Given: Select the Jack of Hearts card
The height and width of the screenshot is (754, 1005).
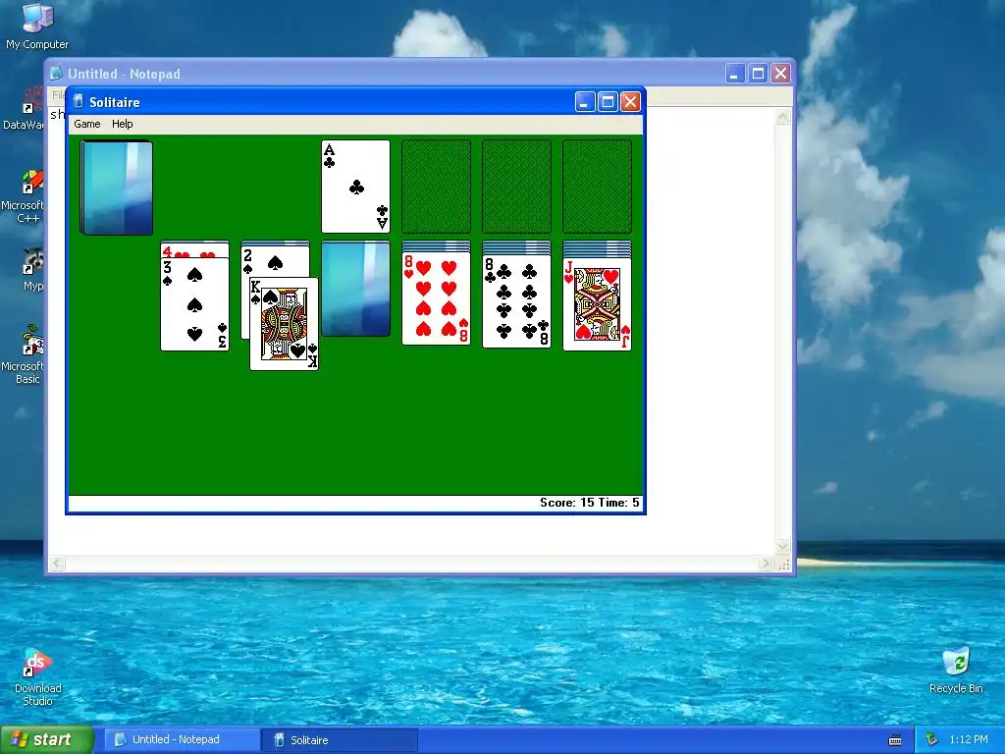Looking at the screenshot, I should (x=597, y=304).
